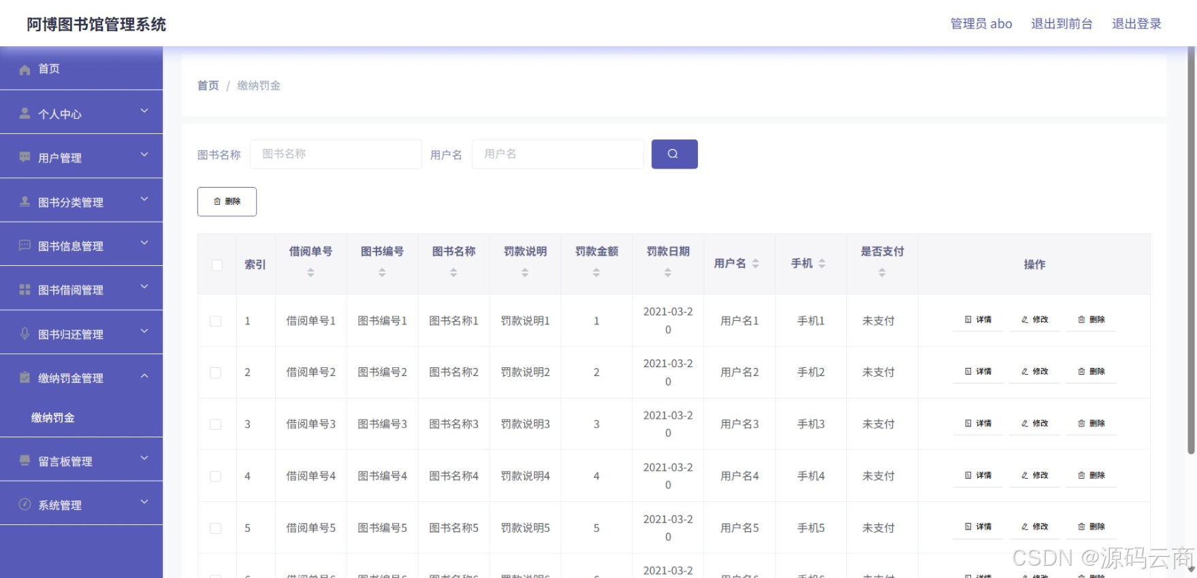Expand the 图书借阅管理 menu chevron
The height and width of the screenshot is (578, 1197).
click(x=144, y=287)
